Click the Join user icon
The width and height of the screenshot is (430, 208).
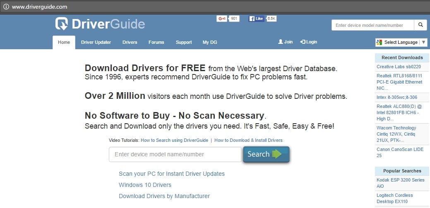click(281, 42)
